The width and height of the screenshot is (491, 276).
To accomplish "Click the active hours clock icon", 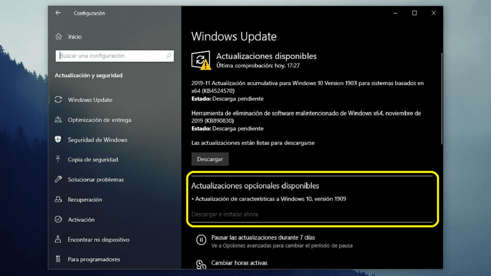I will (201, 264).
